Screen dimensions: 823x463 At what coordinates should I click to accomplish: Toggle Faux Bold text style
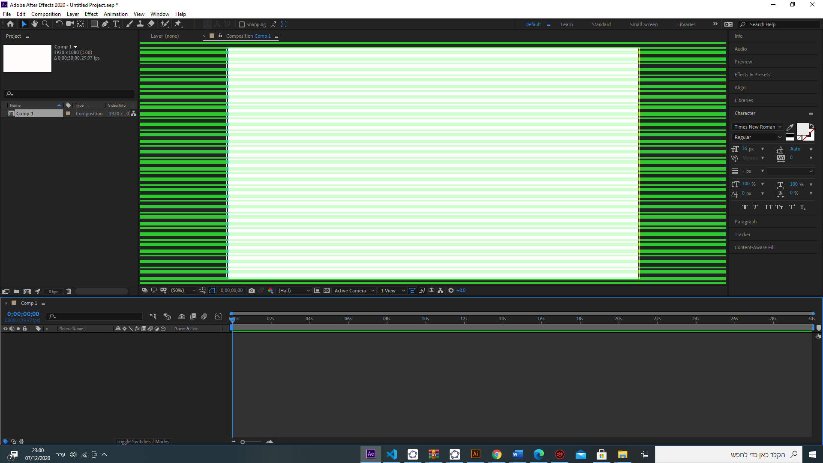click(x=745, y=207)
